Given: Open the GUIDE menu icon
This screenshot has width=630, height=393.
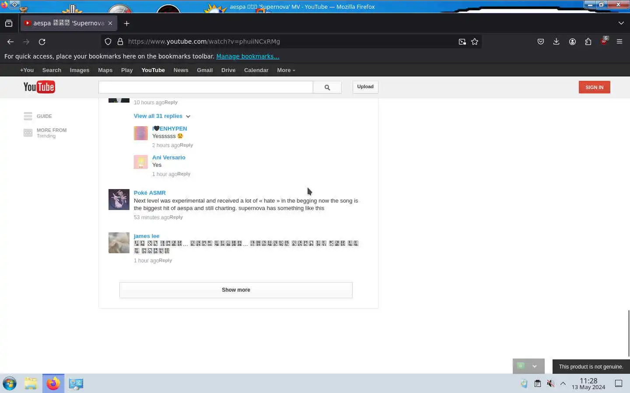Looking at the screenshot, I should coord(28,116).
